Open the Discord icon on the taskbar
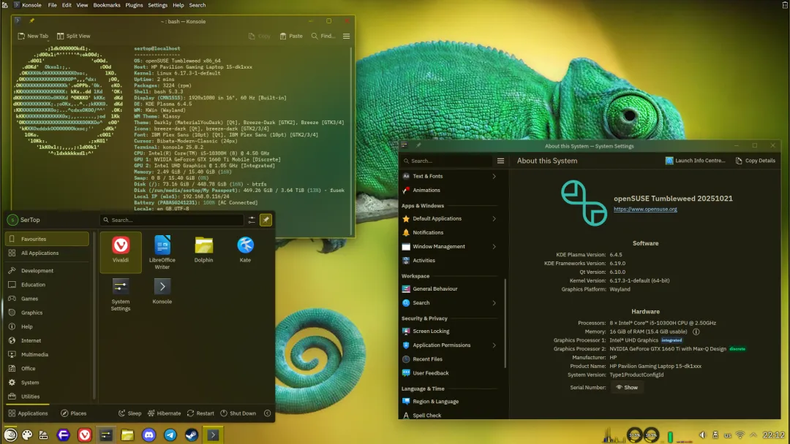 (x=148, y=435)
